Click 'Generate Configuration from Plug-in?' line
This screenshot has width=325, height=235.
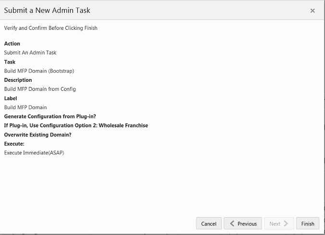click(x=50, y=116)
